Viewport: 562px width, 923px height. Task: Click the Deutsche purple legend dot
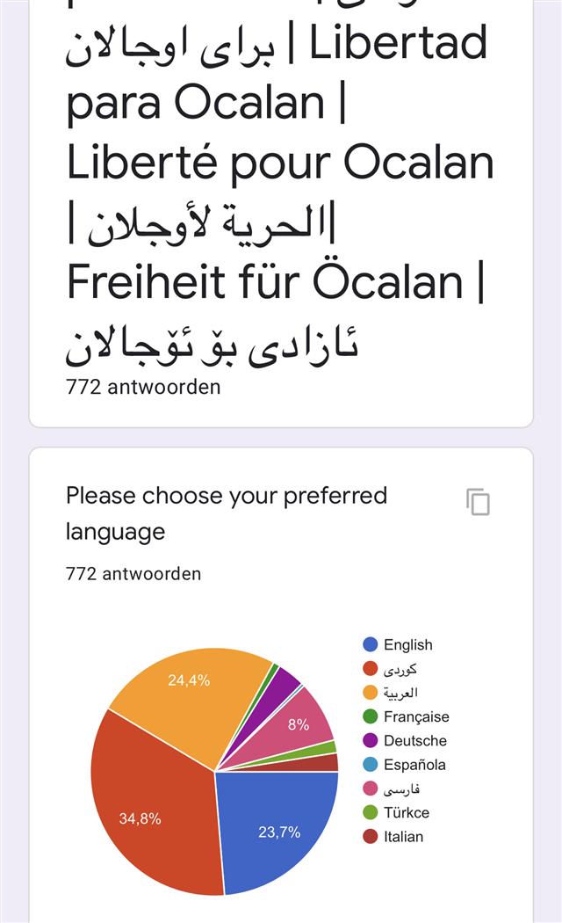[371, 741]
